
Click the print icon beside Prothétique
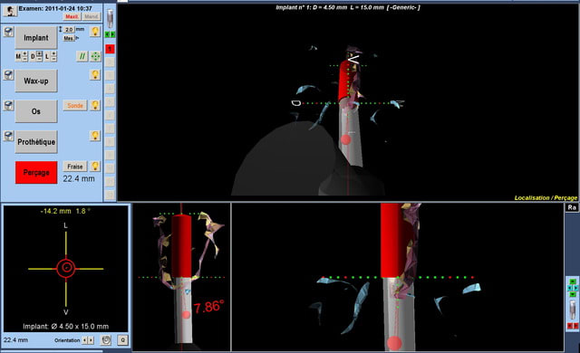[x=8, y=136]
